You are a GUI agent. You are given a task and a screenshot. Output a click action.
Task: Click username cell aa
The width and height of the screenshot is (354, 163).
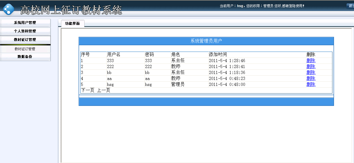pyautogui.click(x=109, y=79)
